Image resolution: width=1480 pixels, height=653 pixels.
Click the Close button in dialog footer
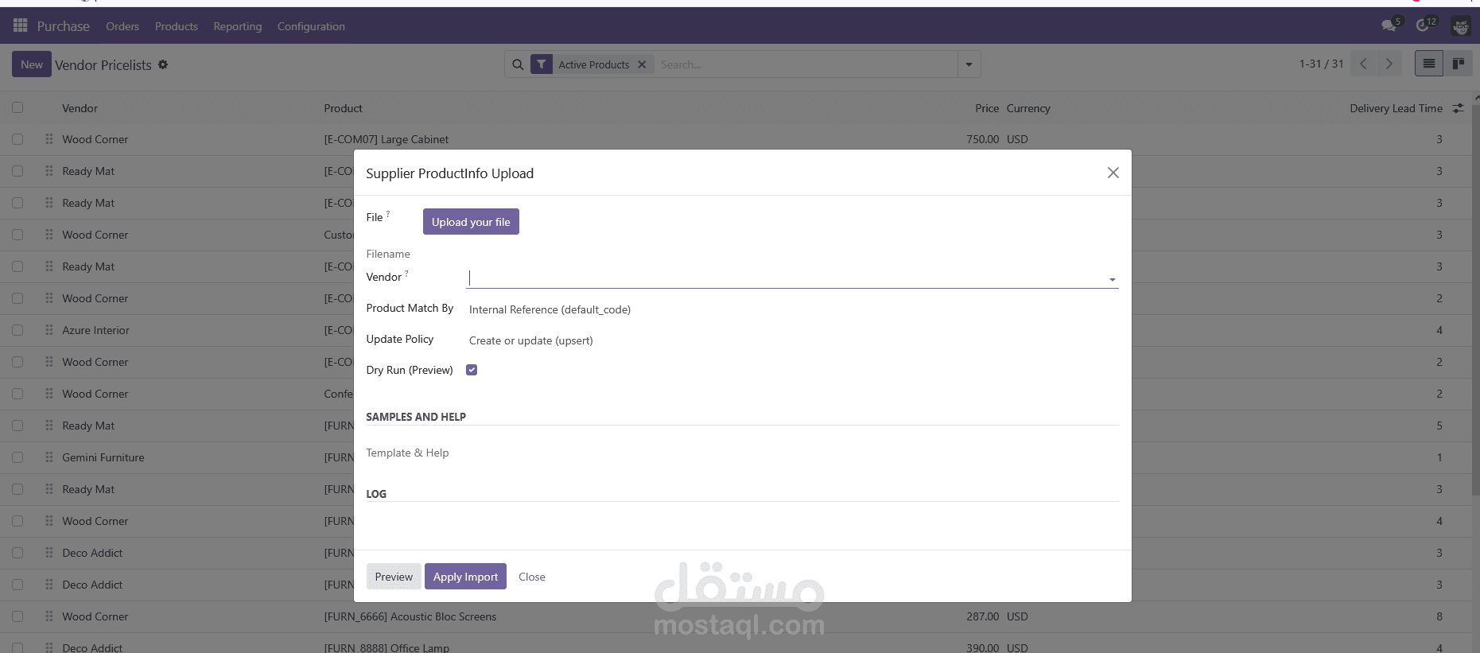(x=532, y=577)
